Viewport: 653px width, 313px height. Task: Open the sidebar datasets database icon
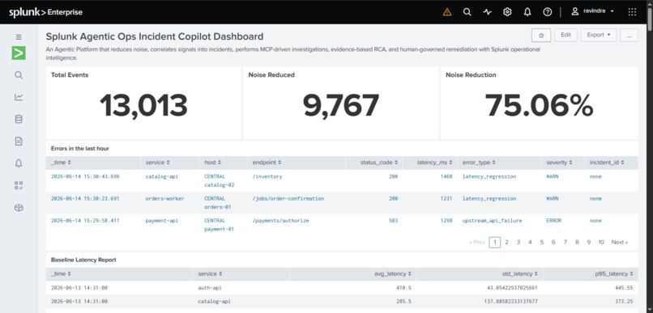[19, 120]
